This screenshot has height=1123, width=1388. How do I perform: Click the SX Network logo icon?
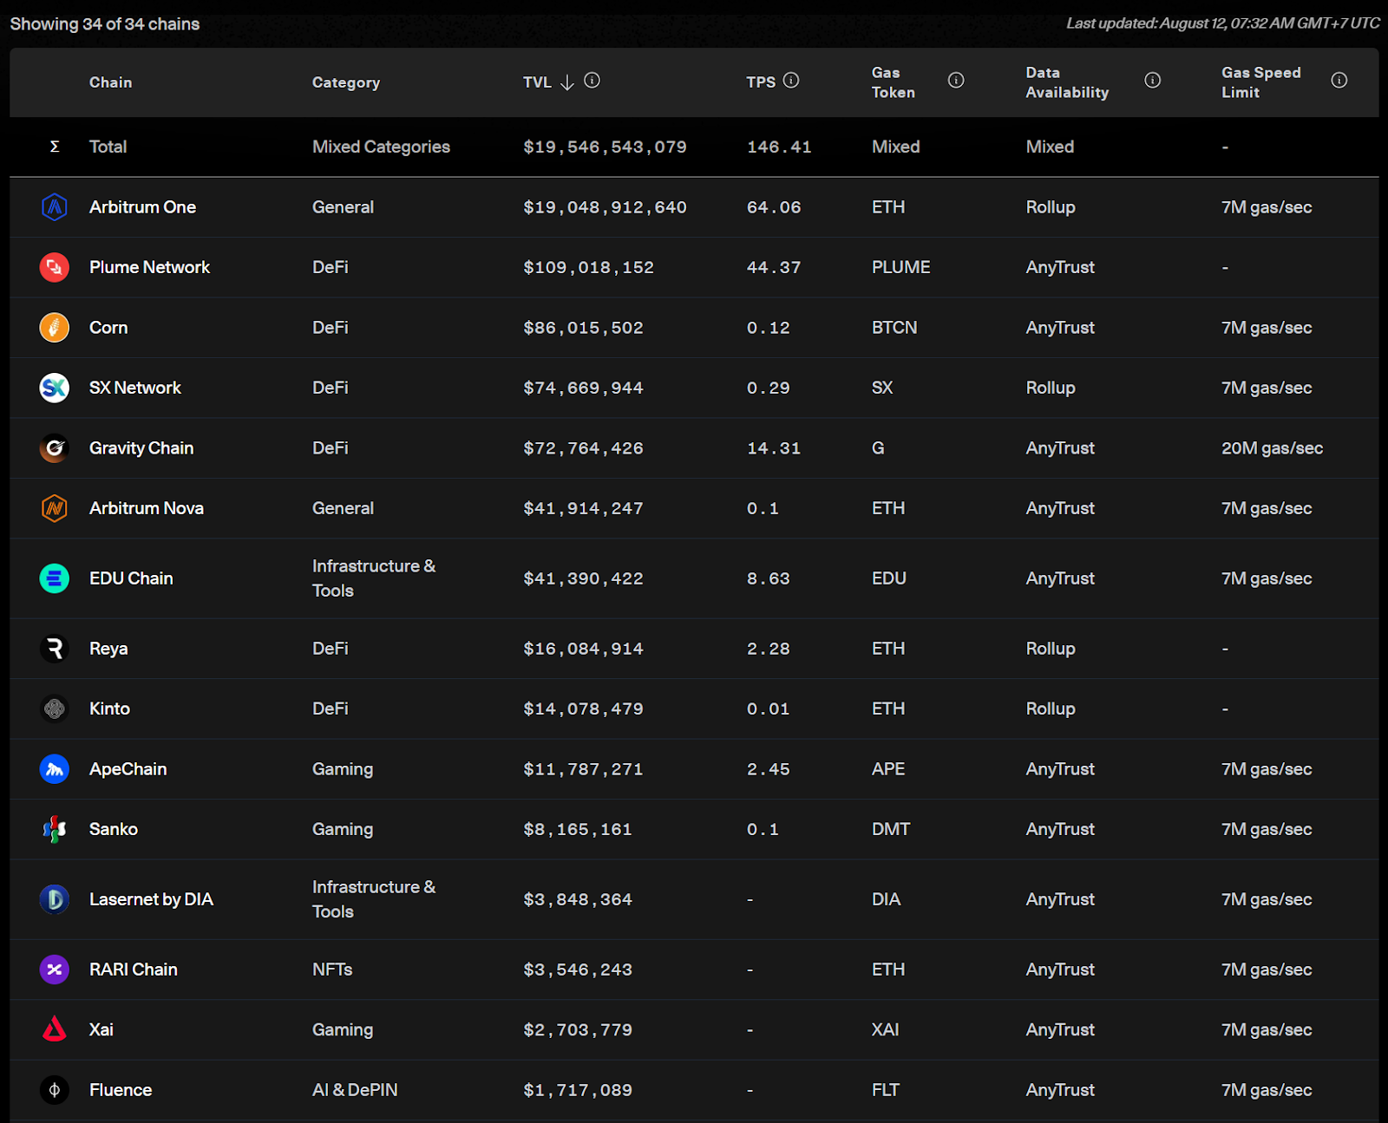point(55,388)
